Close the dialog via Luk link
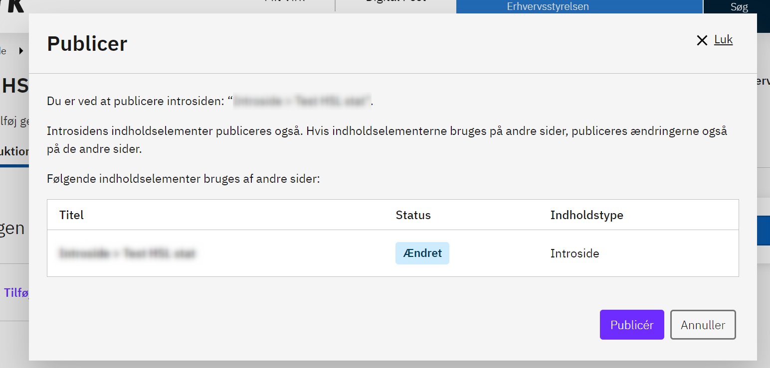 (x=723, y=40)
